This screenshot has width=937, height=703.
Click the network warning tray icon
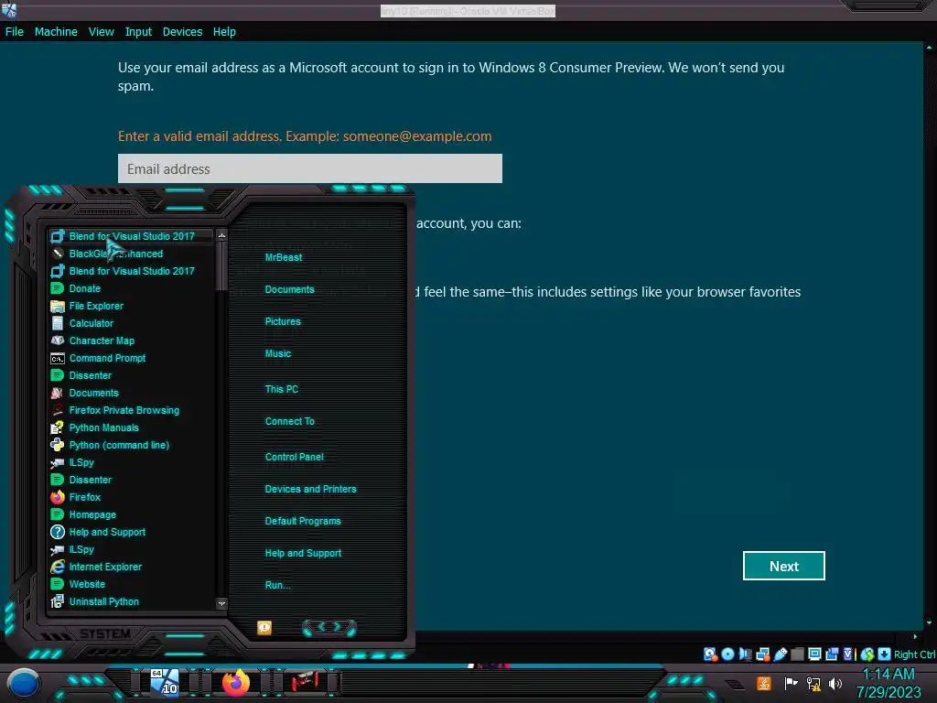pos(813,683)
